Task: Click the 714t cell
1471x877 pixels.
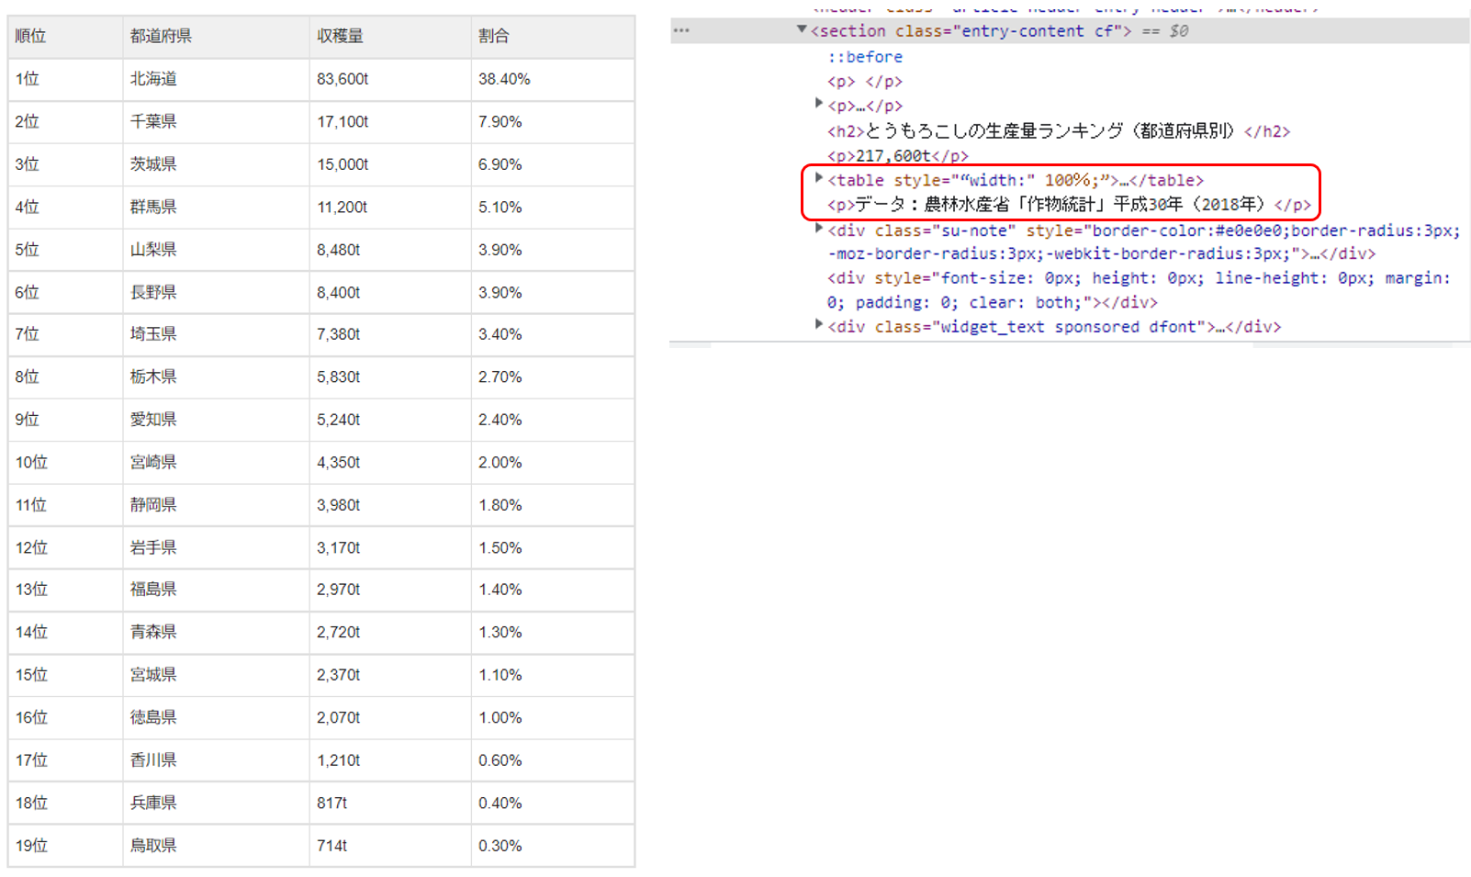Action: click(390, 846)
